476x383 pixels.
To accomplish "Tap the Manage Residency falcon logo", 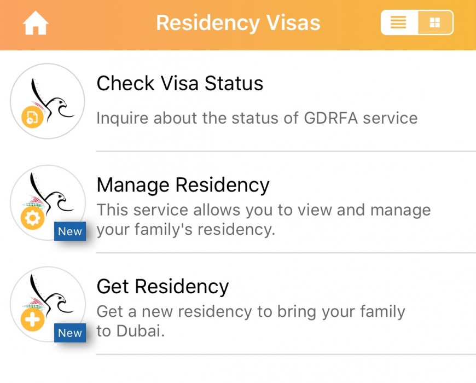I will click(x=48, y=201).
